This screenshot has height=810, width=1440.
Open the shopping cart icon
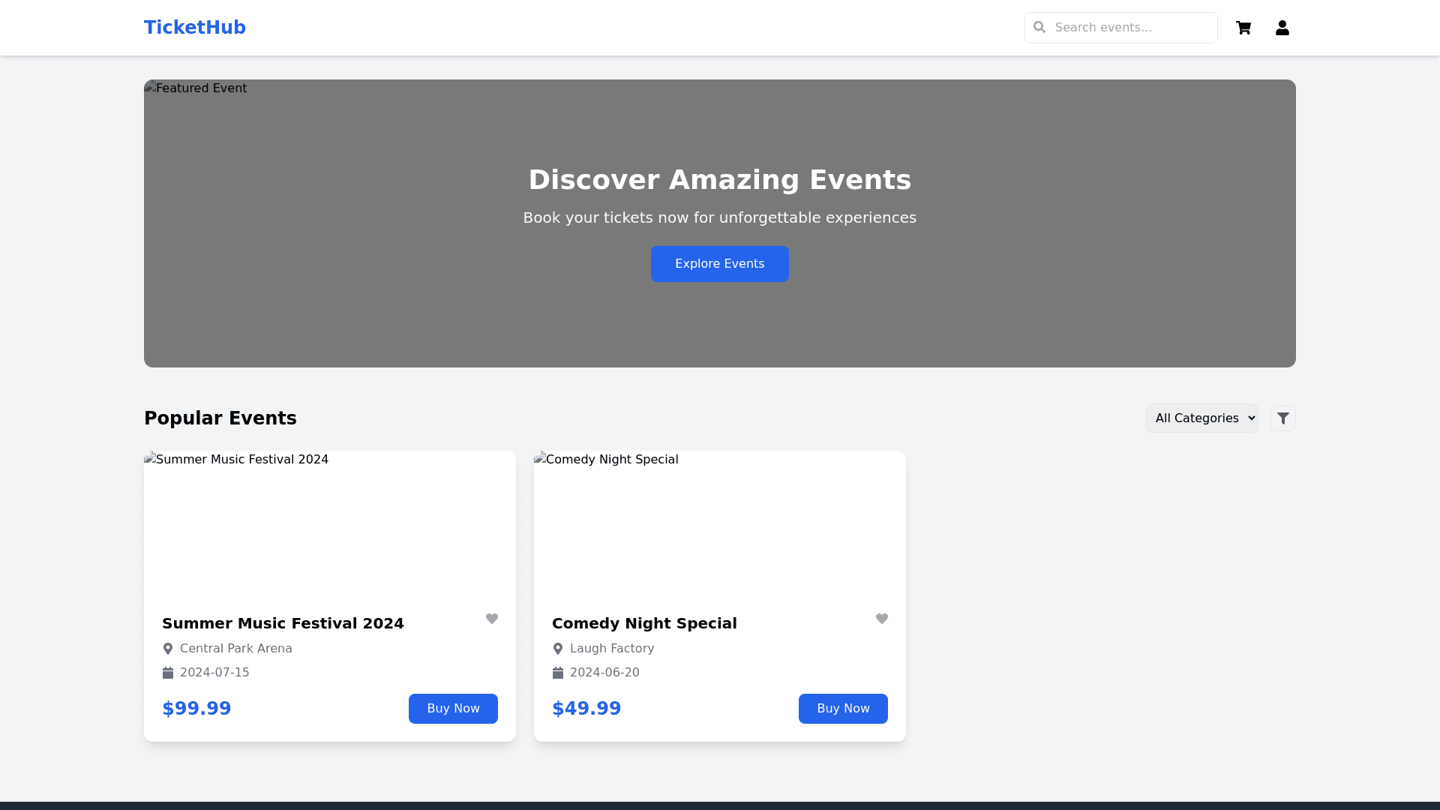[1243, 28]
